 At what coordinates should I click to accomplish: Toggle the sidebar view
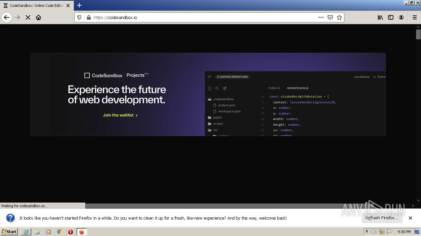click(391, 17)
